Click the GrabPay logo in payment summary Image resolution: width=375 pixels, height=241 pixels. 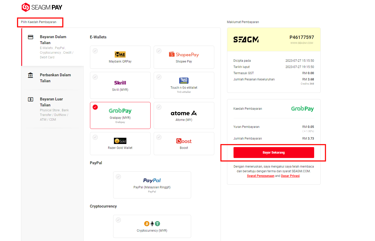302,109
